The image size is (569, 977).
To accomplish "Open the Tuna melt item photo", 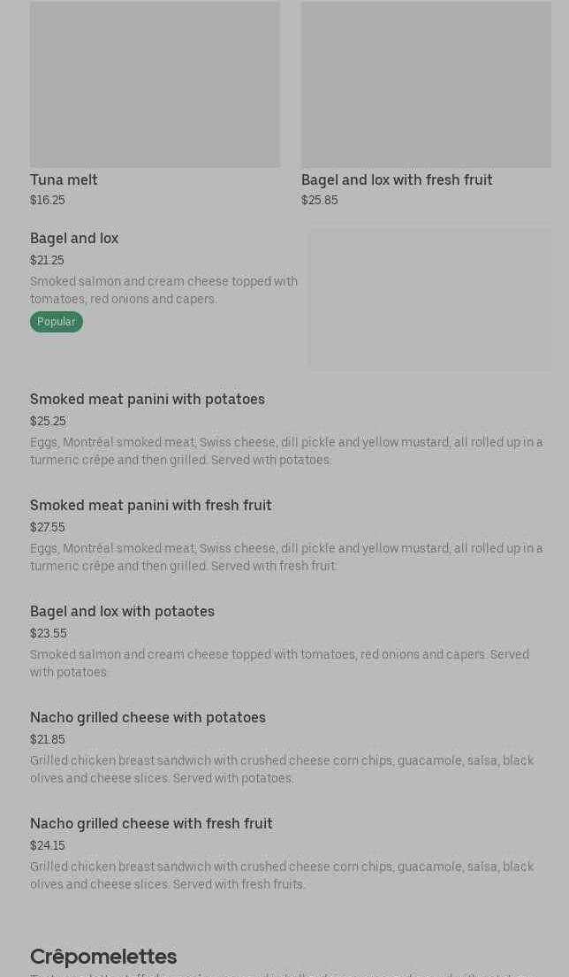I will [x=155, y=84].
